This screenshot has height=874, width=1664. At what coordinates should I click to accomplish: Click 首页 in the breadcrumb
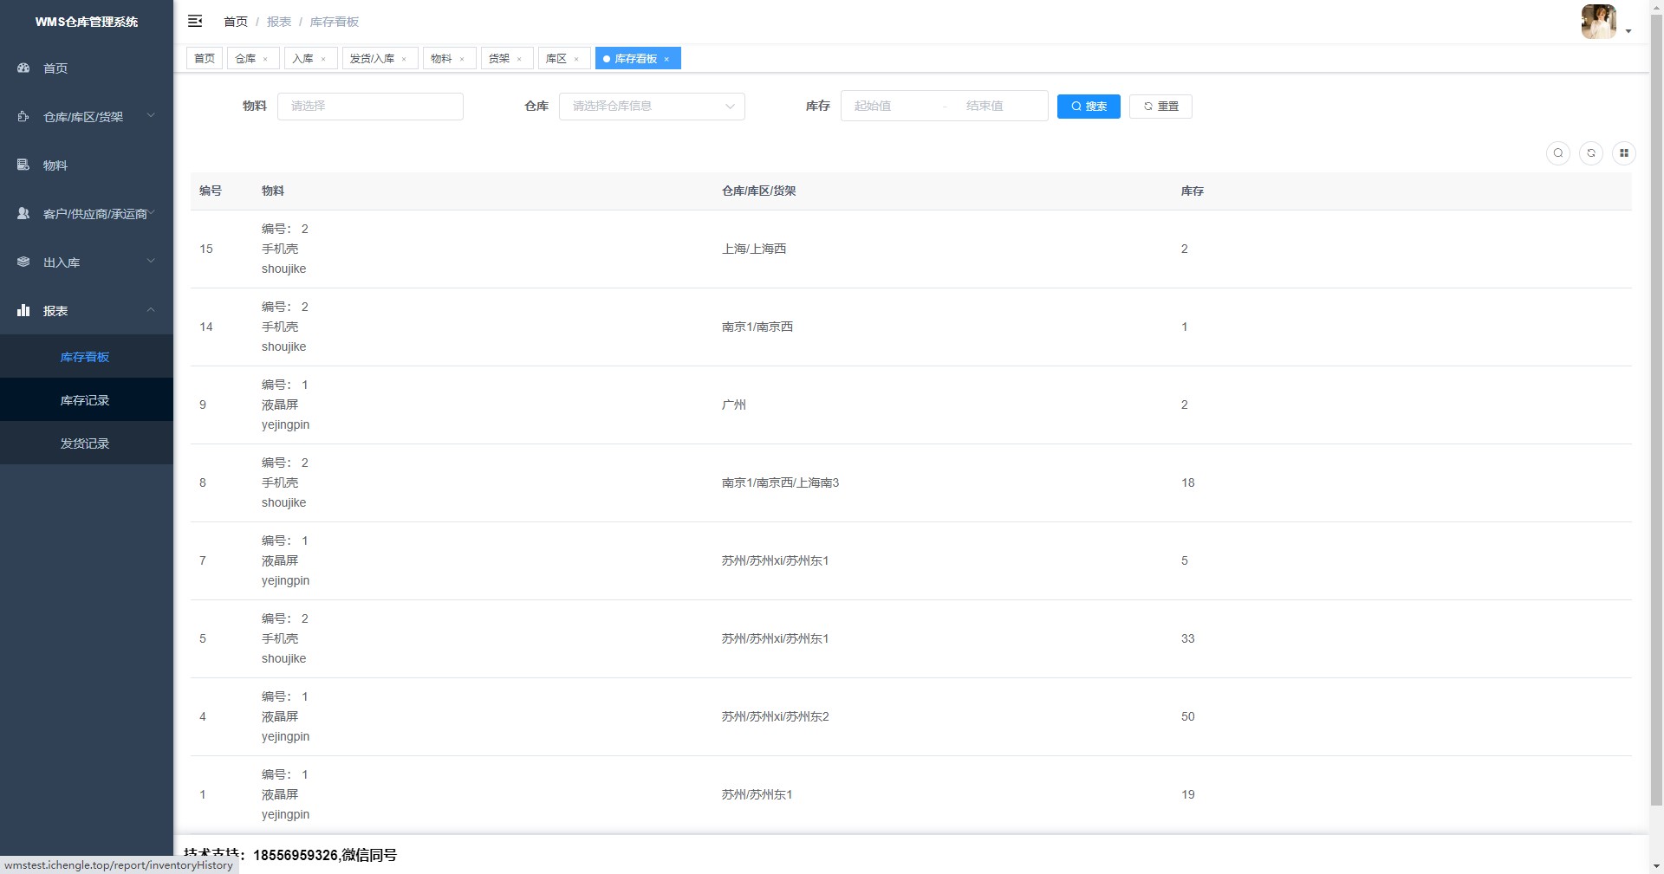[x=236, y=22]
